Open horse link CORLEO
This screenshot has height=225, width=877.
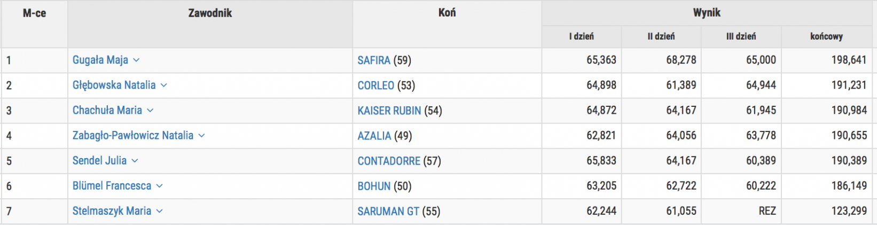coord(376,86)
